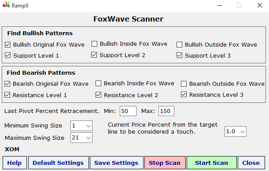Click the Find Bearish Patterns label
This screenshot has width=269, height=171.
(x=41, y=73)
